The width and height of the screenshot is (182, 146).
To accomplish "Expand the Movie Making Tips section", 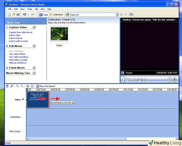I will pyautogui.click(x=34, y=73).
